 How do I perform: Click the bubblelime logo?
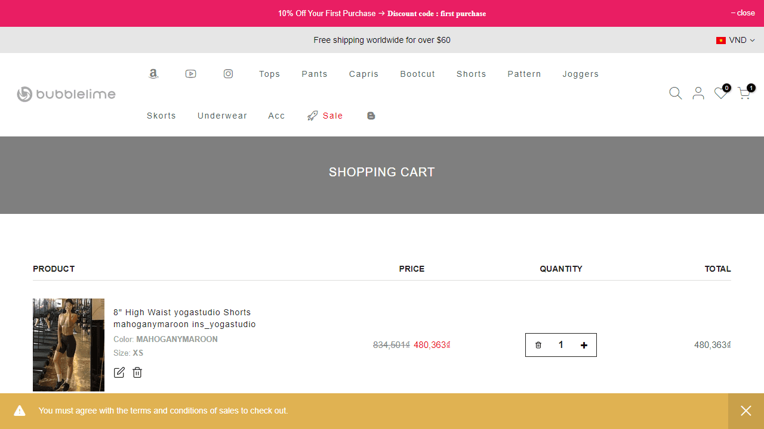click(66, 94)
